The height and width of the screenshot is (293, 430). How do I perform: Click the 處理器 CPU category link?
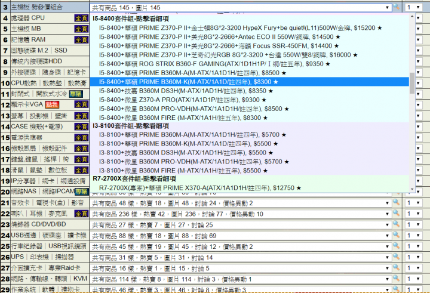pyautogui.click(x=27, y=18)
